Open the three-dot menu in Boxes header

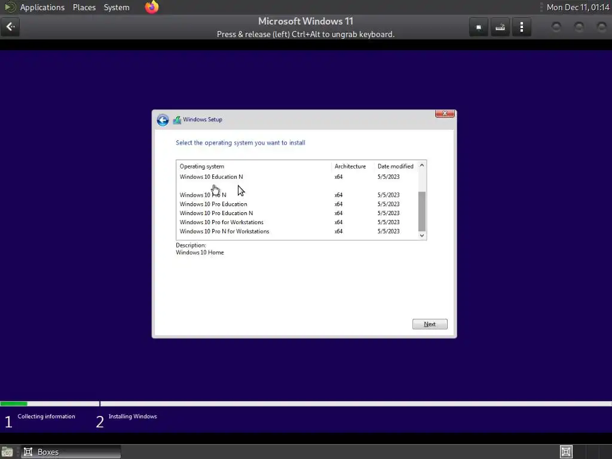coord(521,27)
